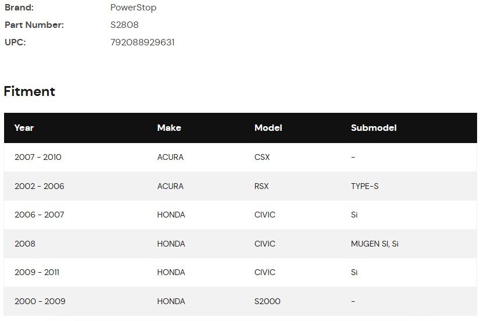This screenshot has width=480, height=321.
Task: Click the 2006 - 2007 year cell
Action: click(x=40, y=215)
